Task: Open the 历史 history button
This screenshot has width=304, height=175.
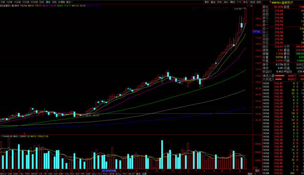Action: [219, 2]
